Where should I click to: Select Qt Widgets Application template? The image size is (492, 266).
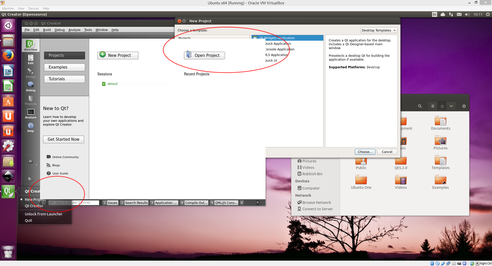click(x=287, y=38)
